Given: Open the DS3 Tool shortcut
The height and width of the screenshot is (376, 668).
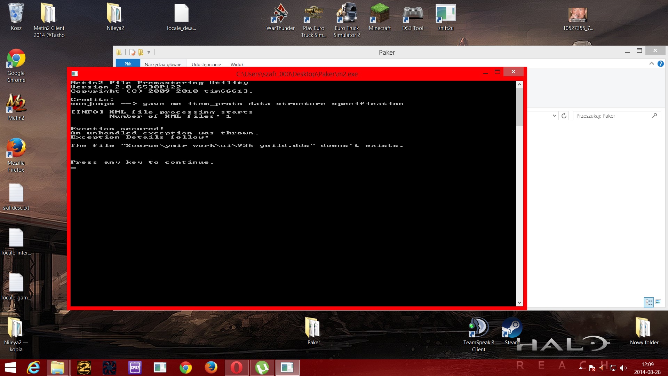Looking at the screenshot, I should (413, 17).
